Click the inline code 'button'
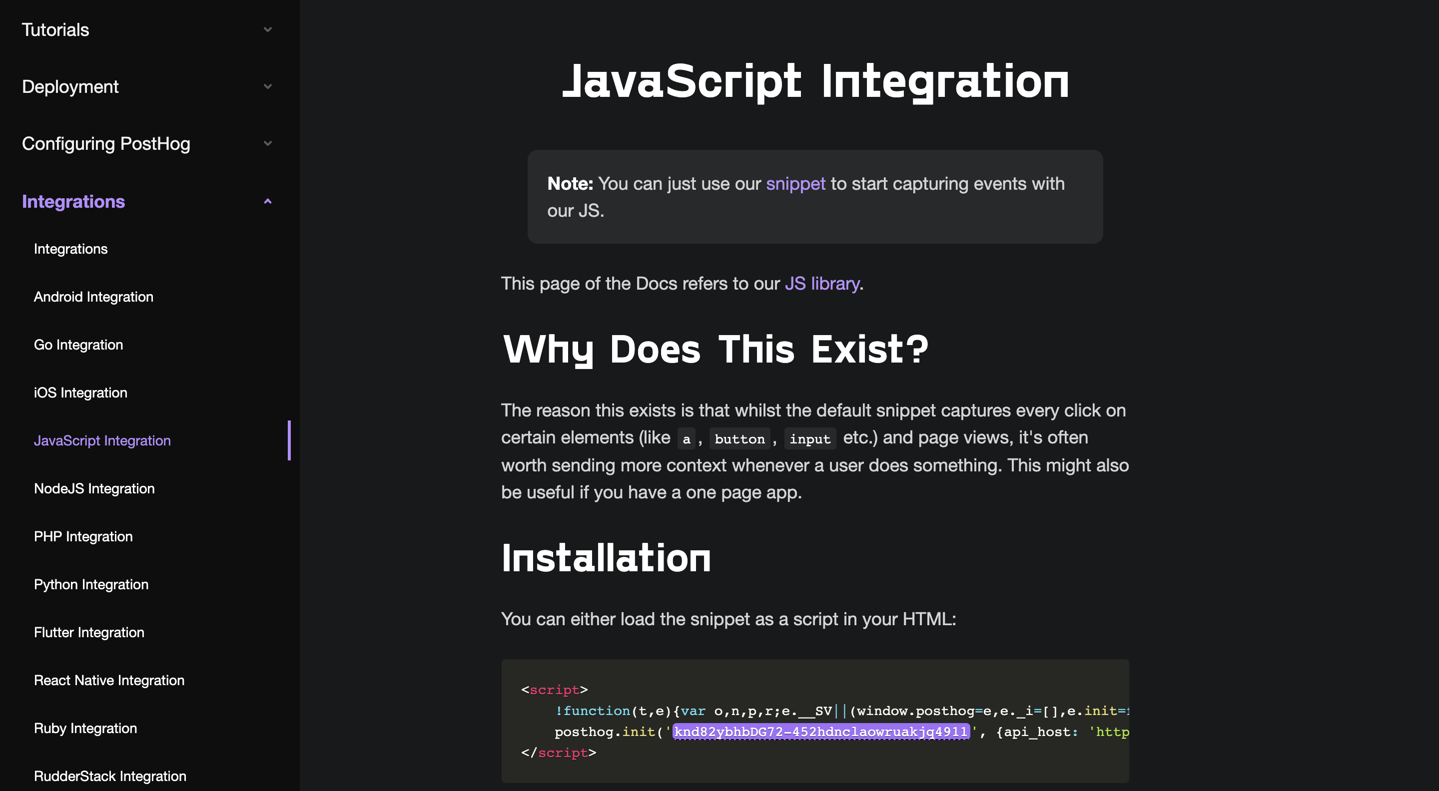This screenshot has height=791, width=1439. point(739,439)
